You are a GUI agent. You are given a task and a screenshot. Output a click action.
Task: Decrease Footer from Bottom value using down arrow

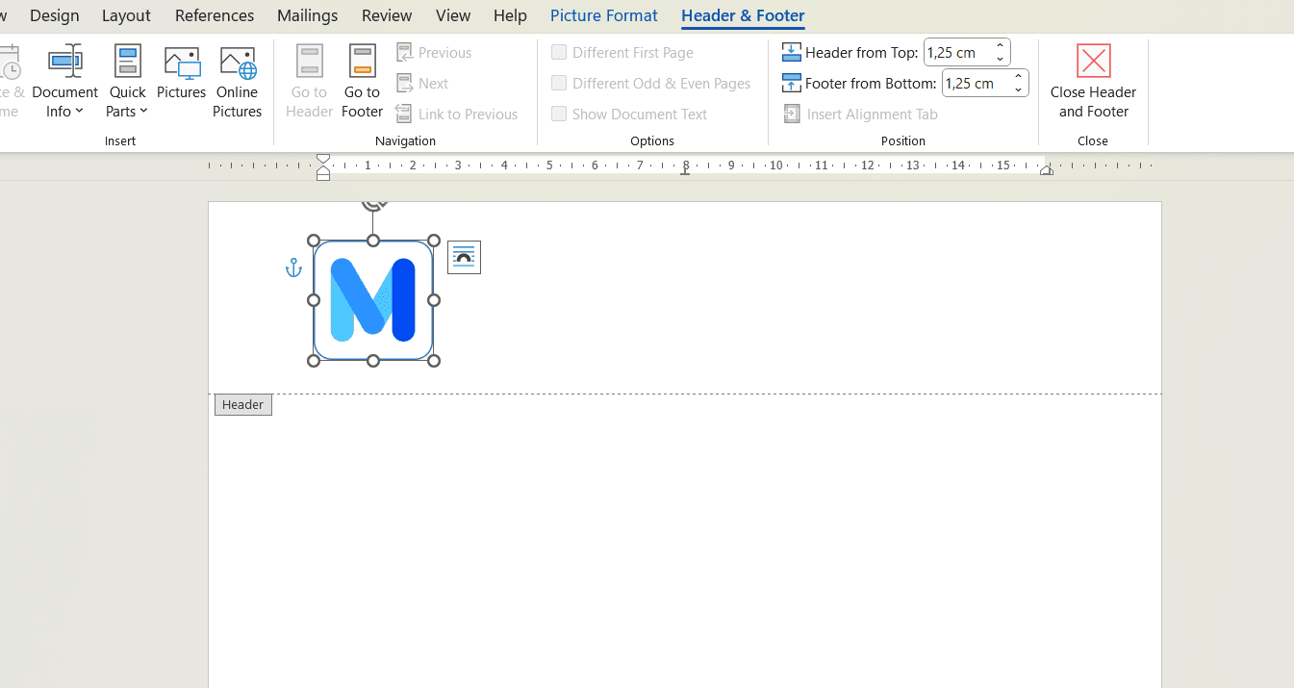(x=1018, y=89)
